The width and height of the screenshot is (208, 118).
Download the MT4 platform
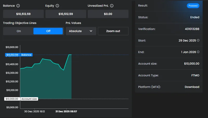(192, 87)
